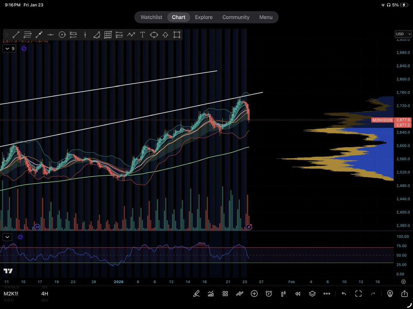413x309 pixels.
Task: Select the zigzag path arrow tool
Action: click(131, 34)
